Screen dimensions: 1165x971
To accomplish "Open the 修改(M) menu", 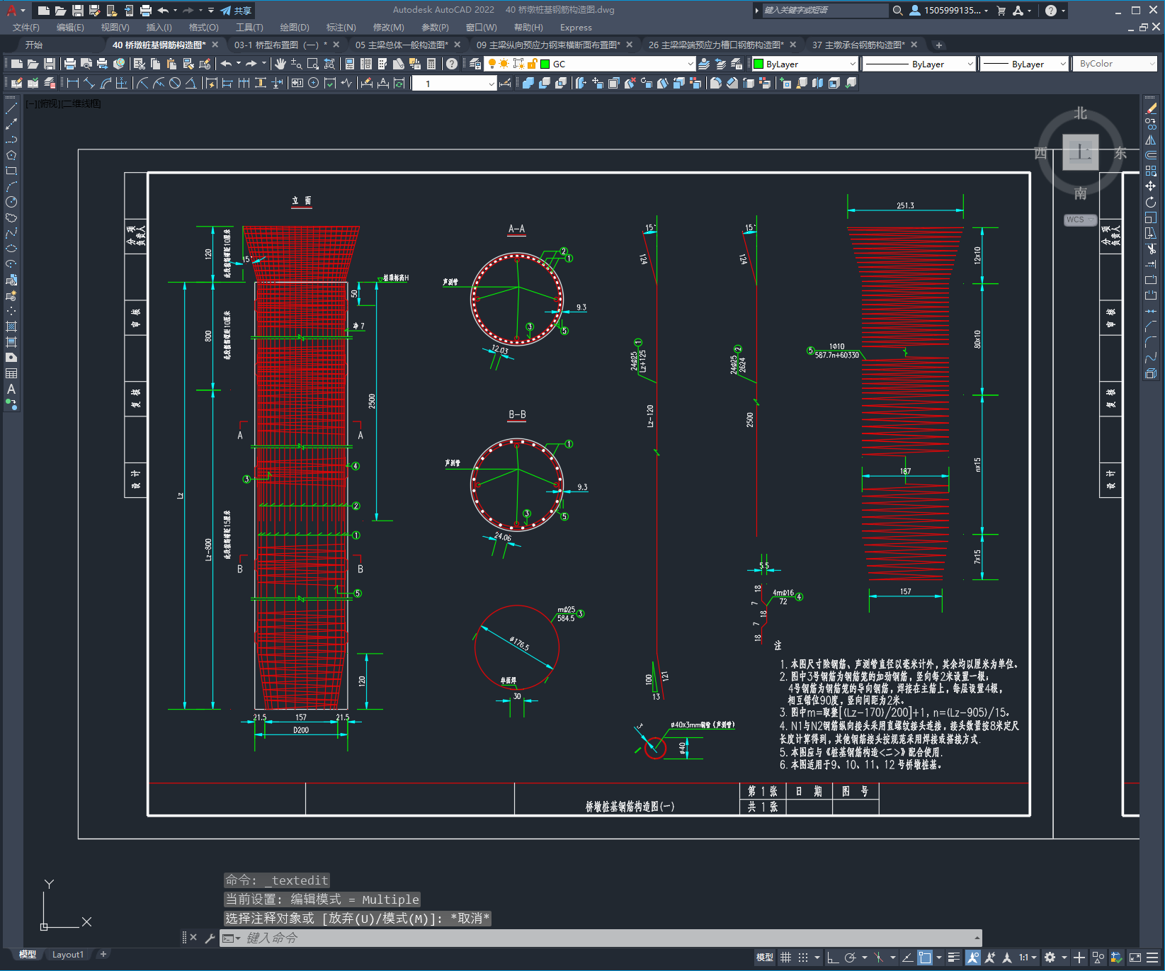I will tap(388, 28).
